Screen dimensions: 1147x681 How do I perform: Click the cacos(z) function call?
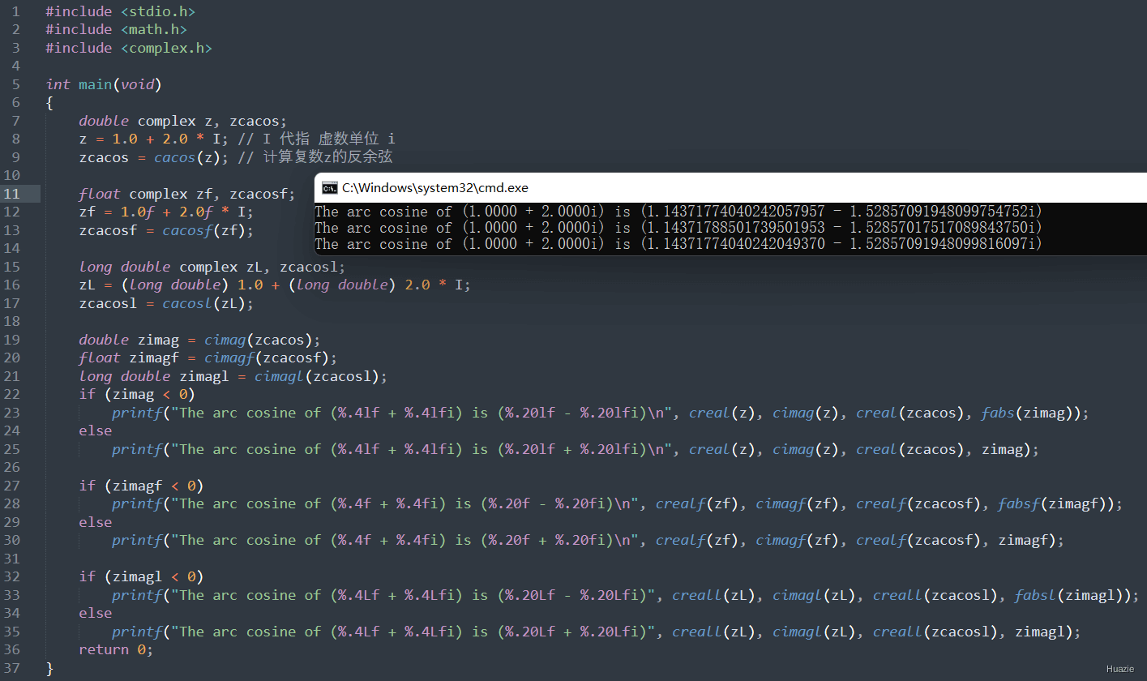click(x=187, y=157)
